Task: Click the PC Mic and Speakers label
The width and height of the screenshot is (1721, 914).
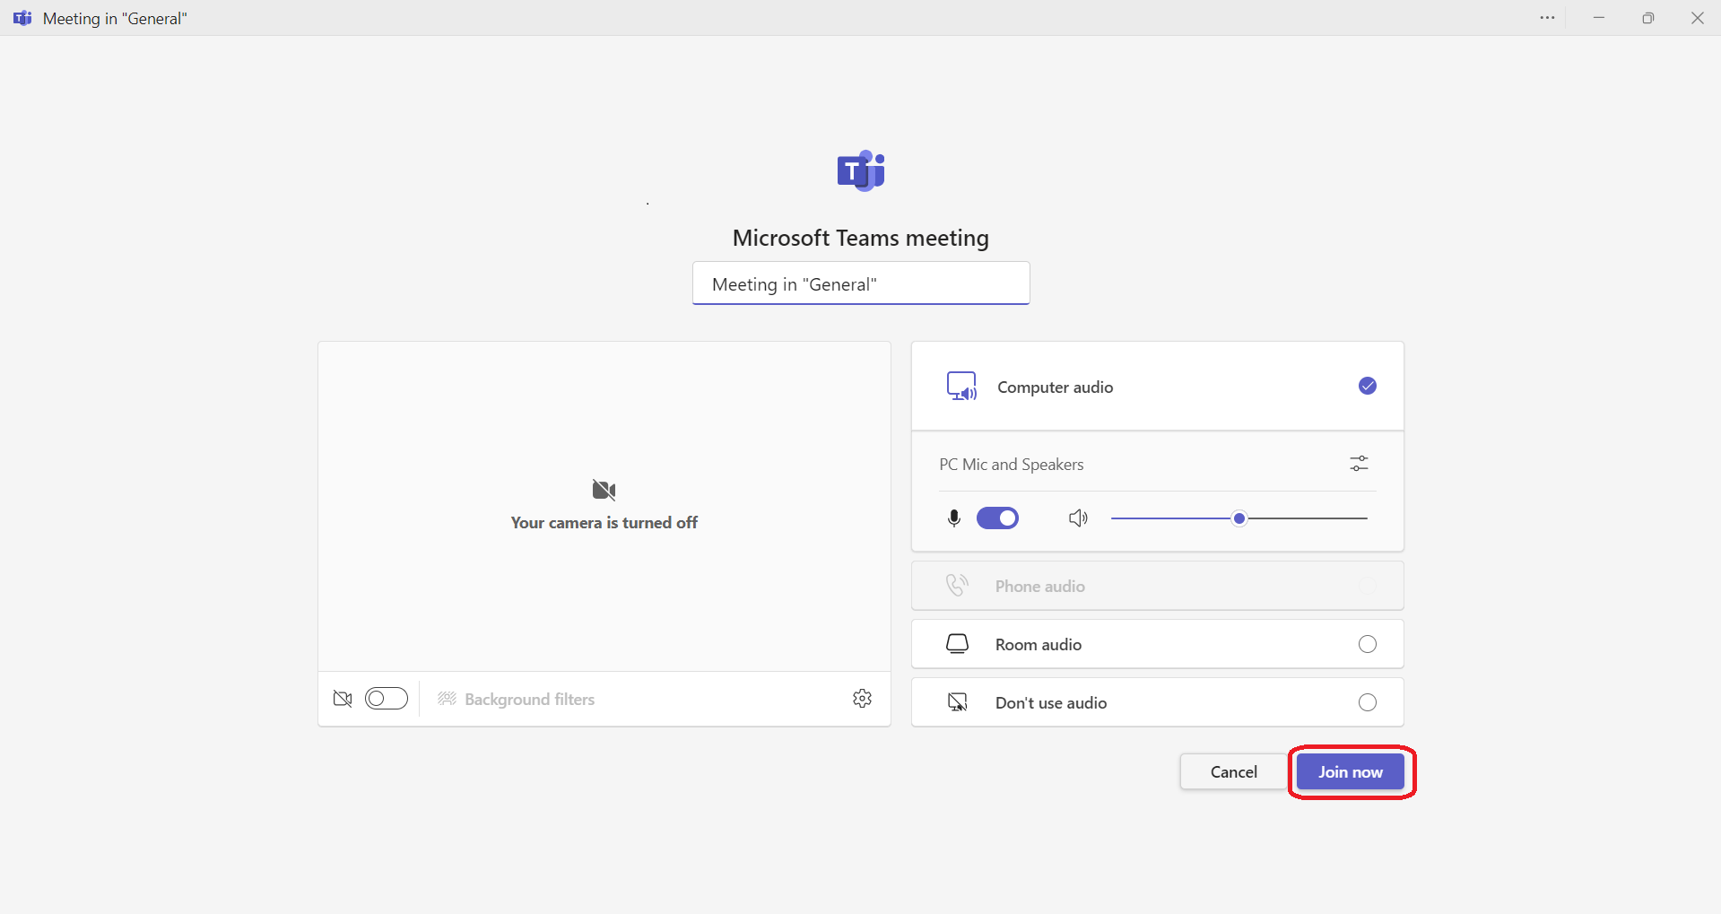Action: (x=1011, y=465)
